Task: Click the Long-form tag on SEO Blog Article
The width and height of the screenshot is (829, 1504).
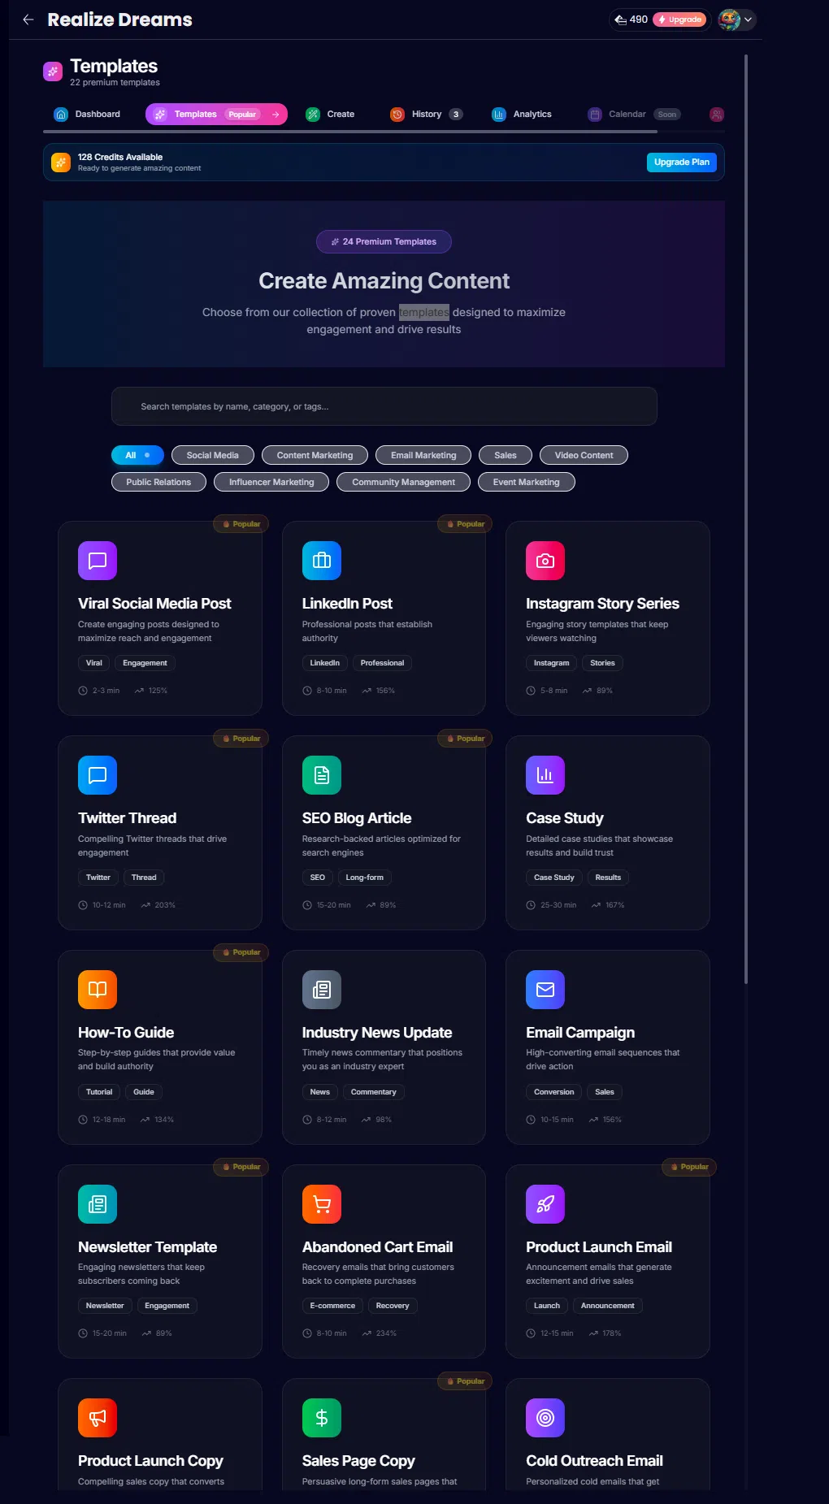Action: (364, 878)
